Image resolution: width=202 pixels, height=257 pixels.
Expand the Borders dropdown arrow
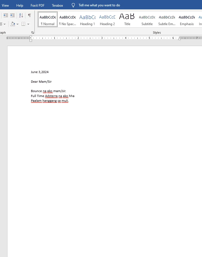coord(28,24)
